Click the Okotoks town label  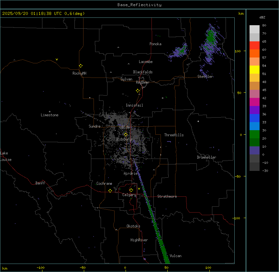(133, 226)
